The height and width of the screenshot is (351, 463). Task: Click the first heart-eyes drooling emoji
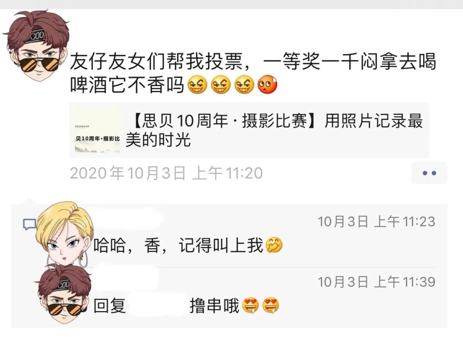[x=250, y=306]
